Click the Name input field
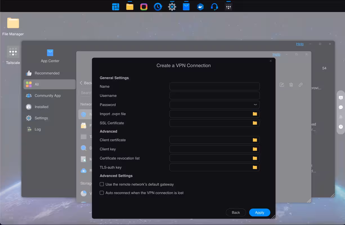The height and width of the screenshot is (225, 345). coord(214,86)
